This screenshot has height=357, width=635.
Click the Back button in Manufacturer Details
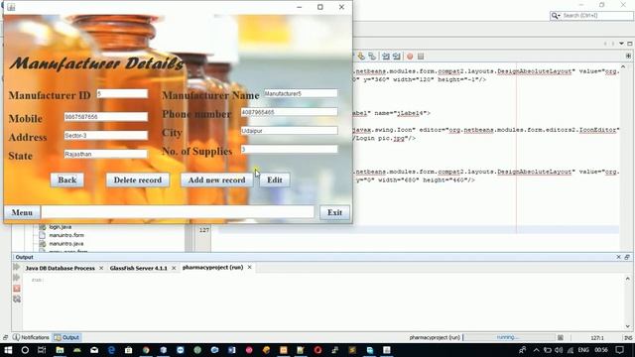67,180
